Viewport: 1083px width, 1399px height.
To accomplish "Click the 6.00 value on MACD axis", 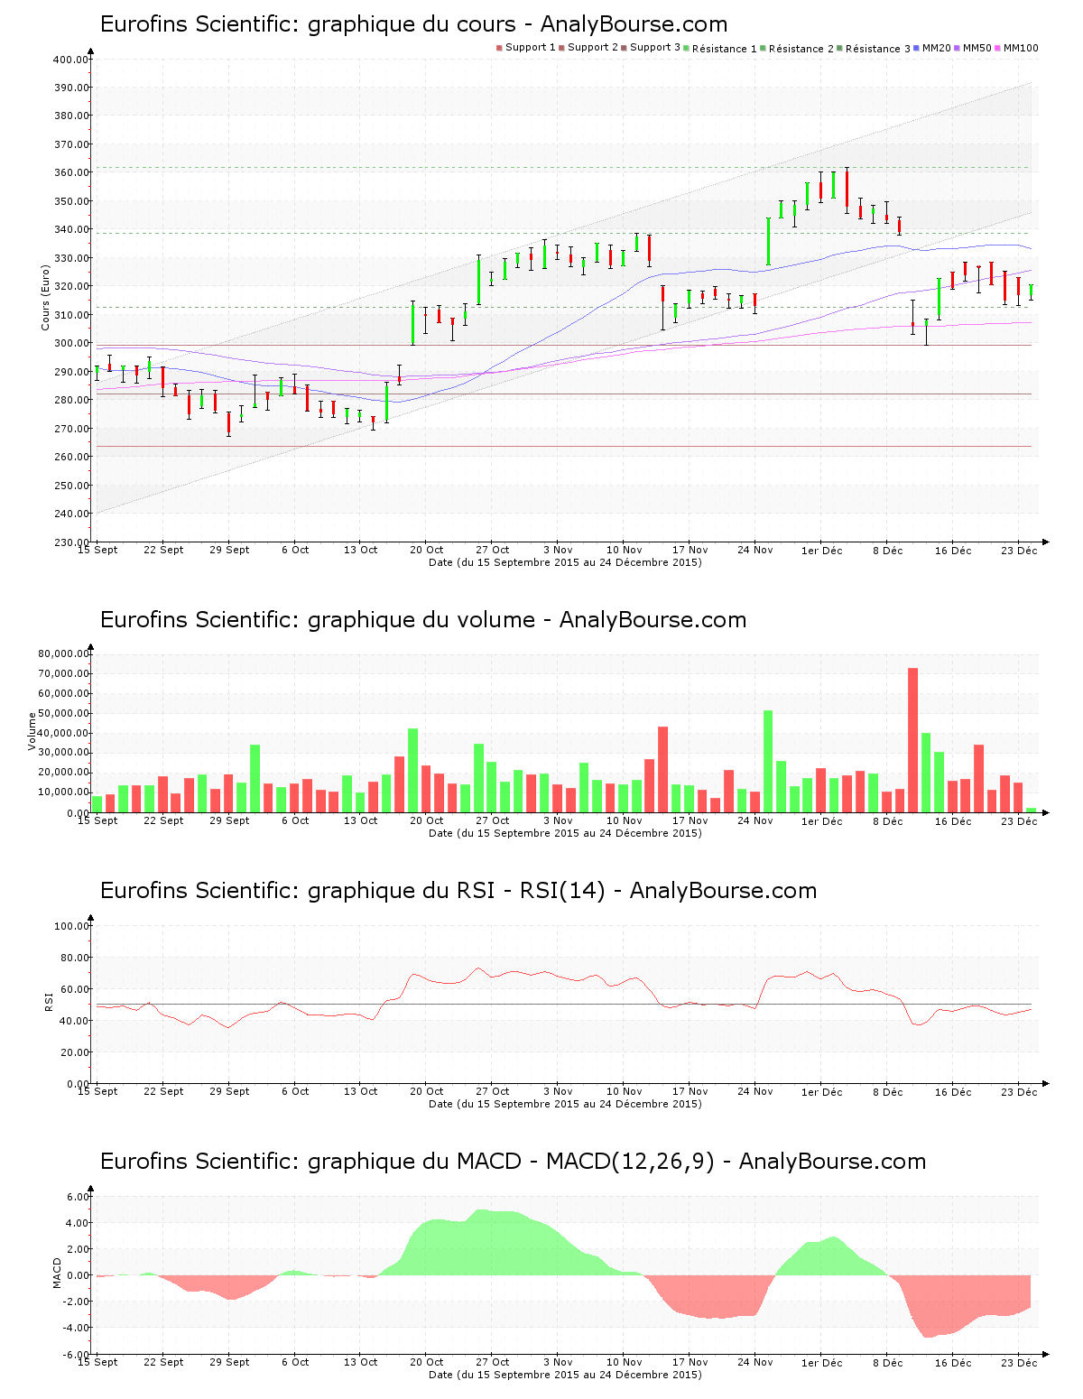I will point(79,1197).
